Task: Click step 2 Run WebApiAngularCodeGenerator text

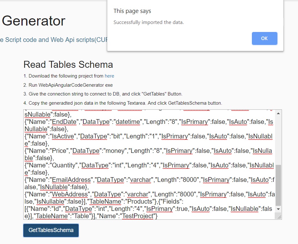Action: point(68,85)
